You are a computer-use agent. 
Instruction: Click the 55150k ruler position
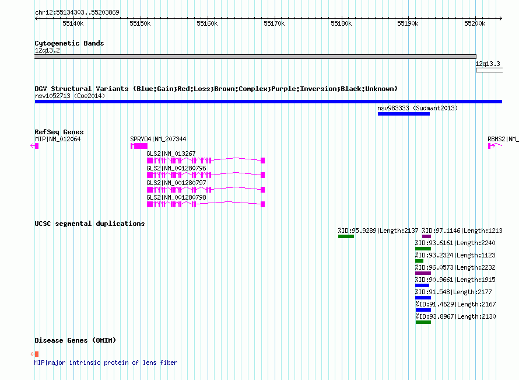[140, 23]
